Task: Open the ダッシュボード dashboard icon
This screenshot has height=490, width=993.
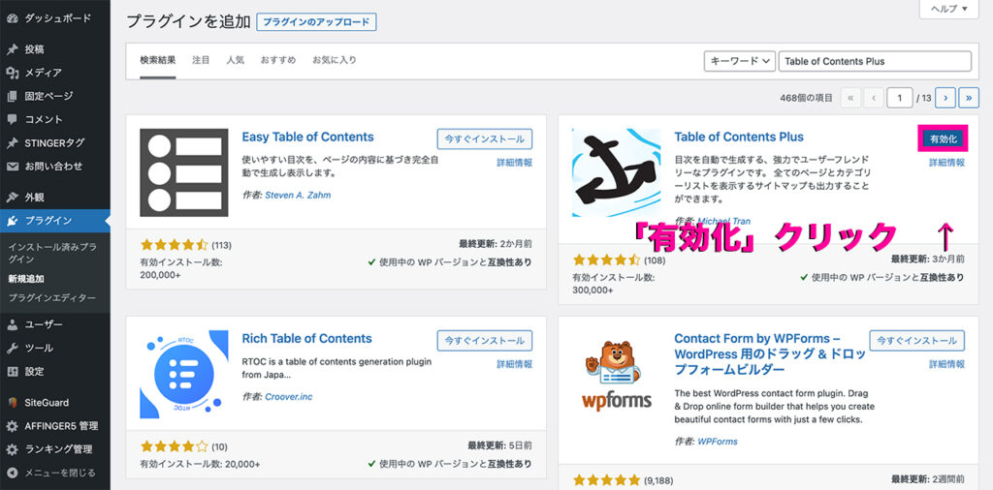Action: [12, 18]
